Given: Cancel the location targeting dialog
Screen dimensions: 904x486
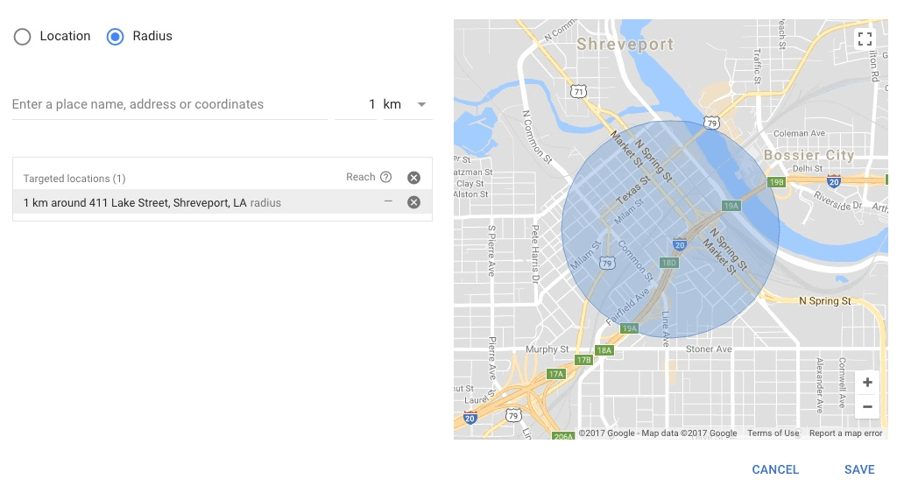Looking at the screenshot, I should pyautogui.click(x=775, y=469).
